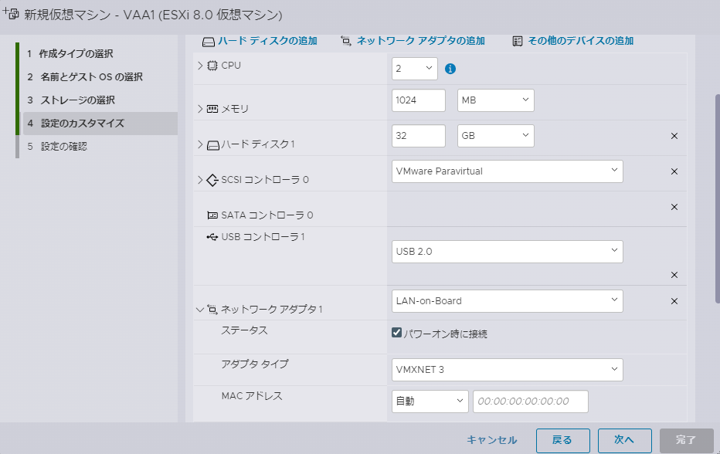Click the MAC address input field
Image resolution: width=720 pixels, height=454 pixels.
pos(530,401)
